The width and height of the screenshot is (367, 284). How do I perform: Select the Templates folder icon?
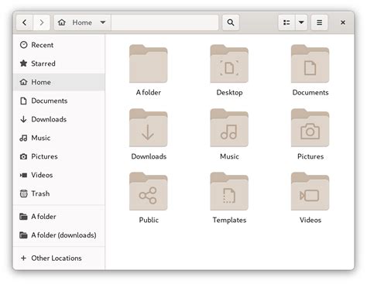[229, 191]
